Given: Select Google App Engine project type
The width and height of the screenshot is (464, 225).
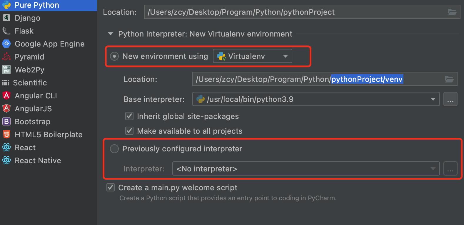Looking at the screenshot, I should [x=49, y=44].
